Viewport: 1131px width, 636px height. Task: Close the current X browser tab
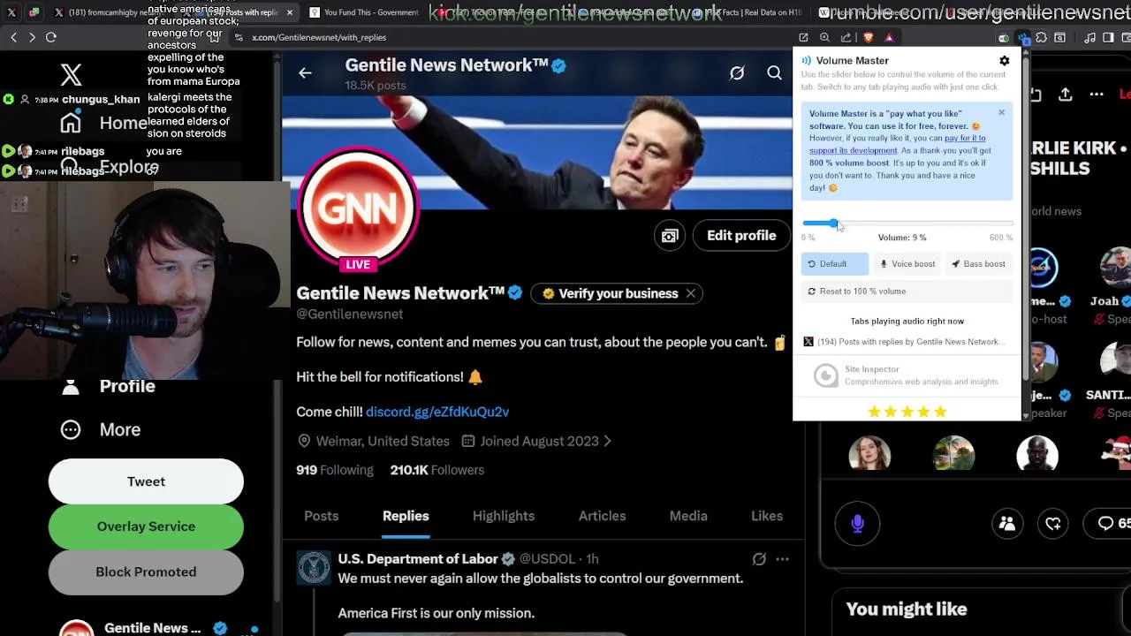tap(289, 12)
